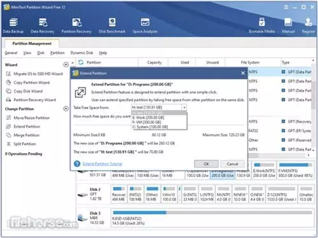Collapse the Change Partition section
This screenshot has height=238, width=318.
(66, 109)
